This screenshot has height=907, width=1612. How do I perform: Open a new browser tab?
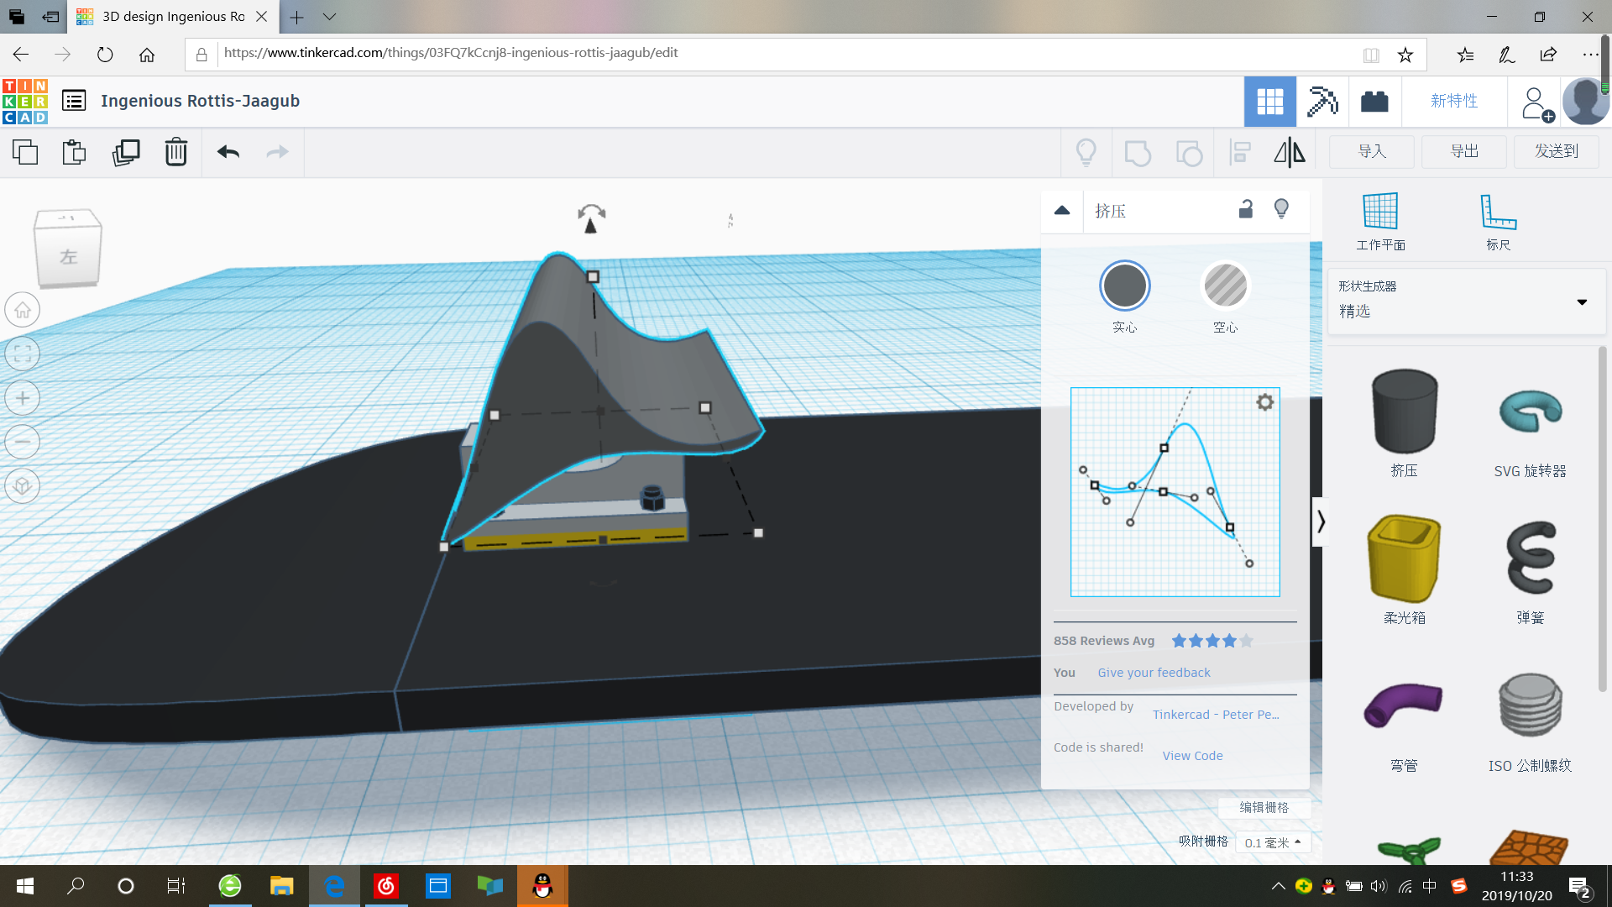pyautogui.click(x=297, y=17)
